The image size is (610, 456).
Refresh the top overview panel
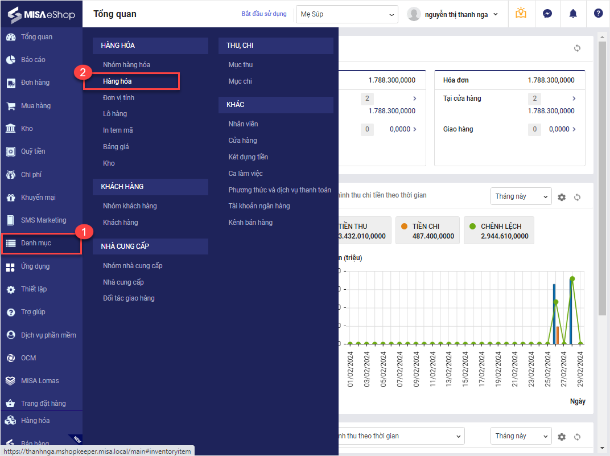pyautogui.click(x=578, y=48)
